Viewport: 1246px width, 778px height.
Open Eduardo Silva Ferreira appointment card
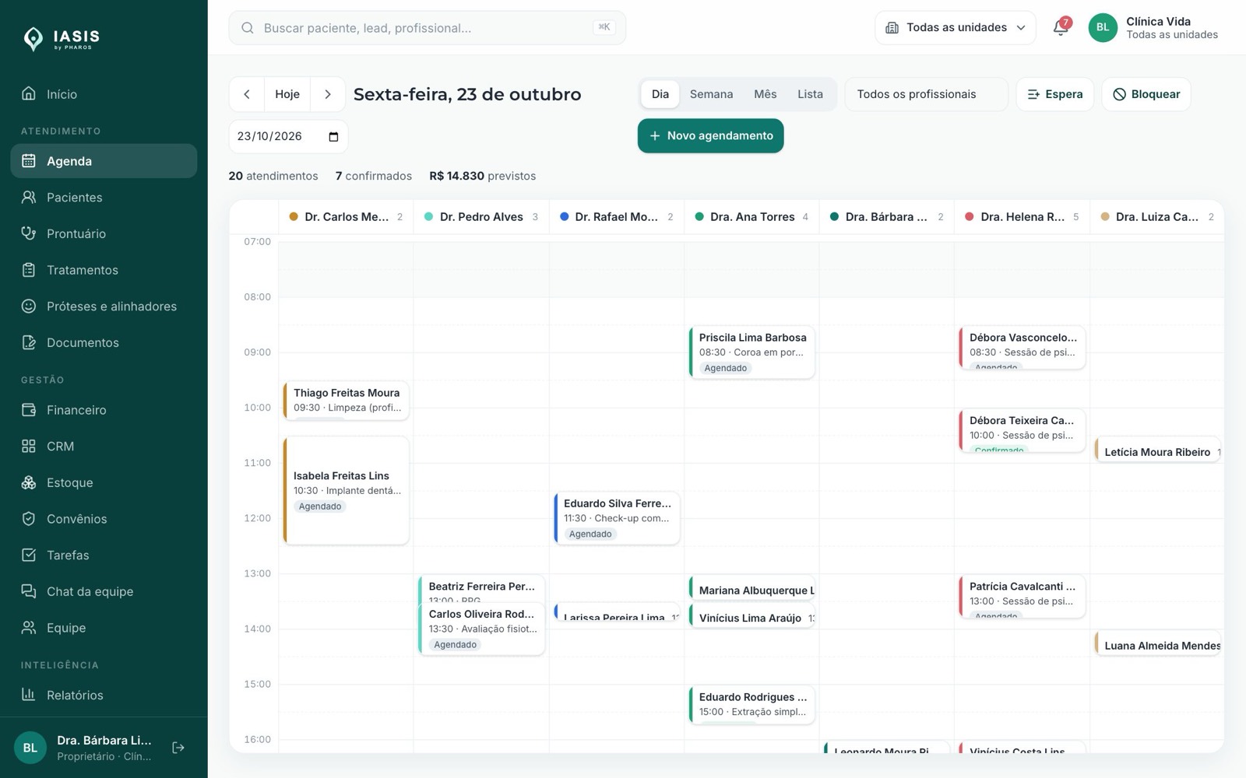617,518
